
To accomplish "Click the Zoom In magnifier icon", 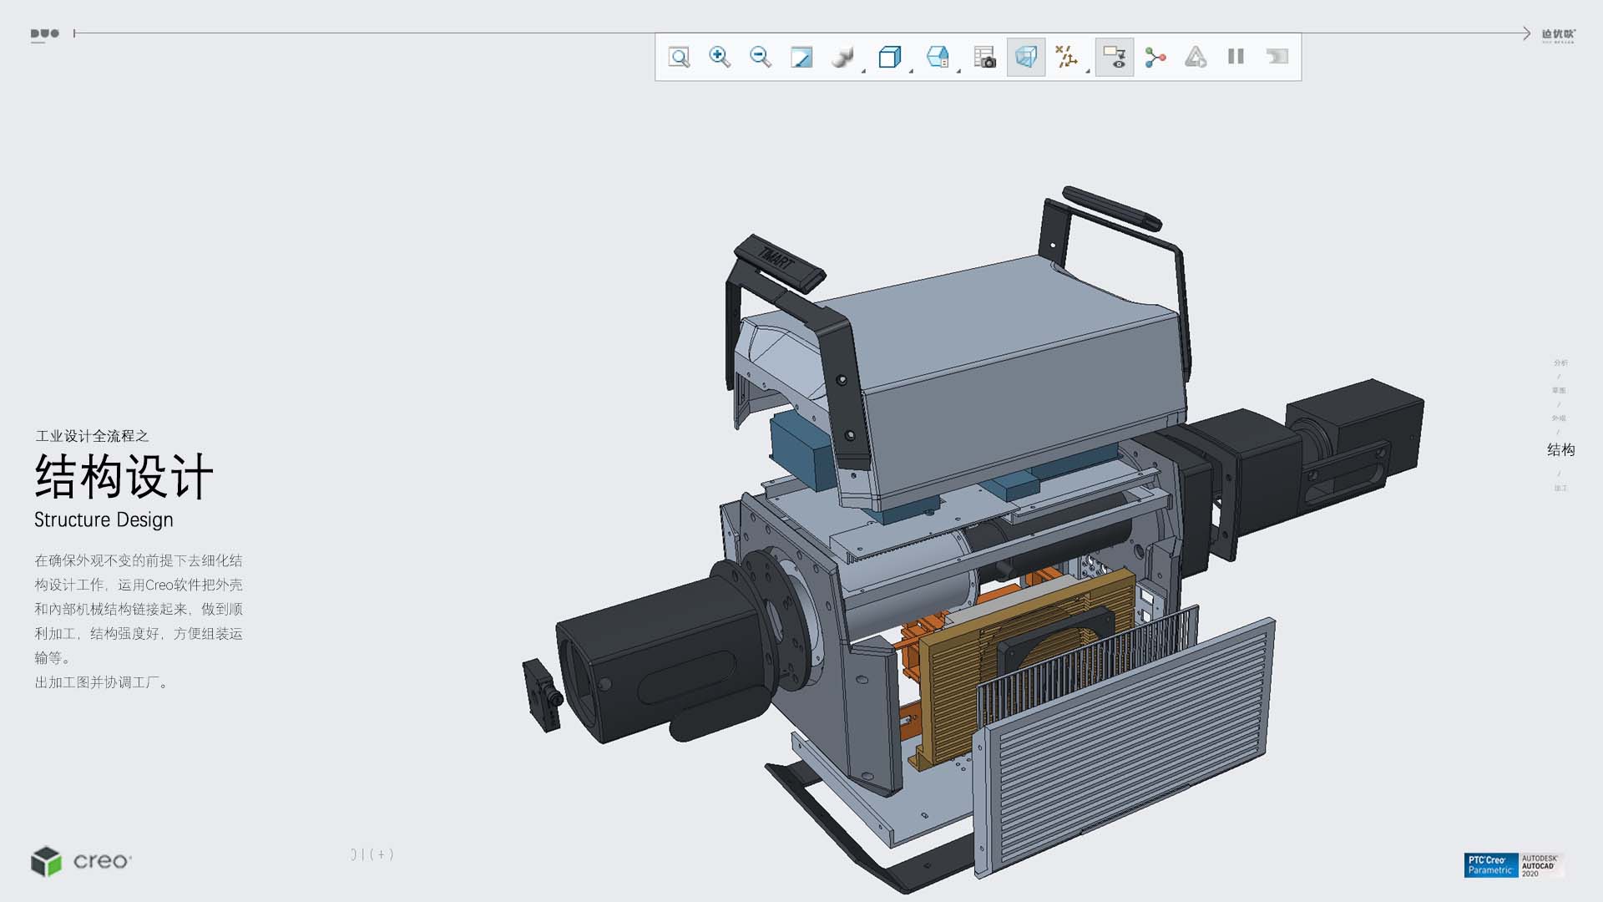I will click(x=719, y=57).
